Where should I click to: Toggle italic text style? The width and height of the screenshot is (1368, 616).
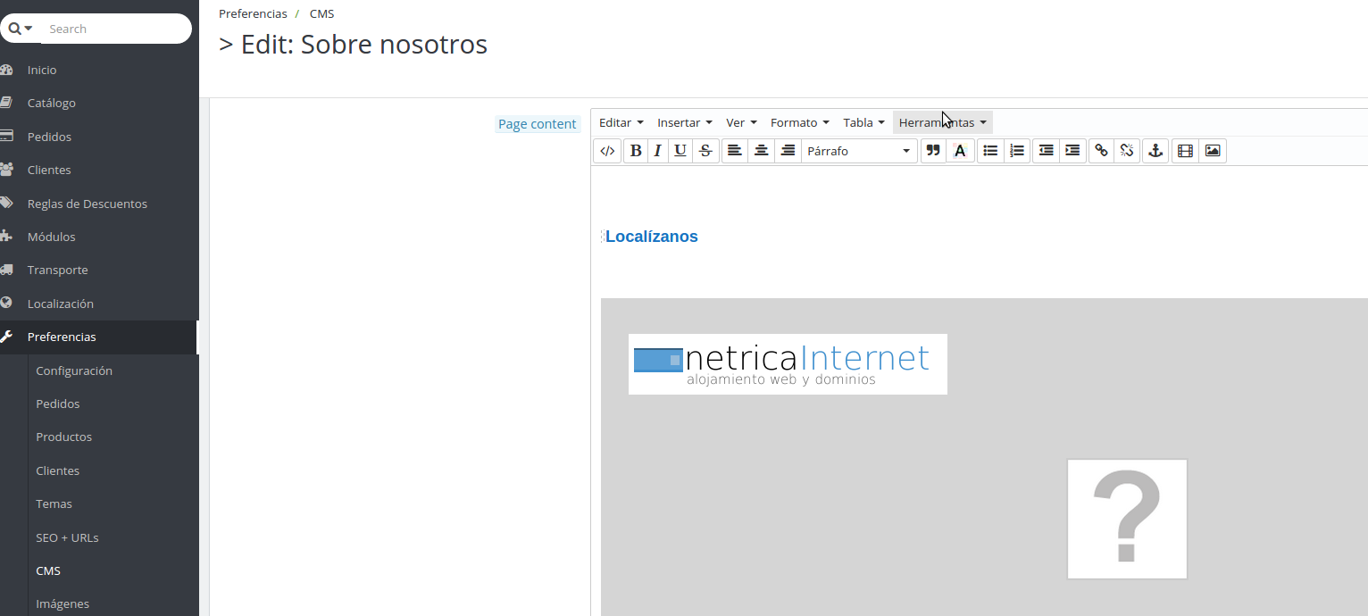point(658,151)
